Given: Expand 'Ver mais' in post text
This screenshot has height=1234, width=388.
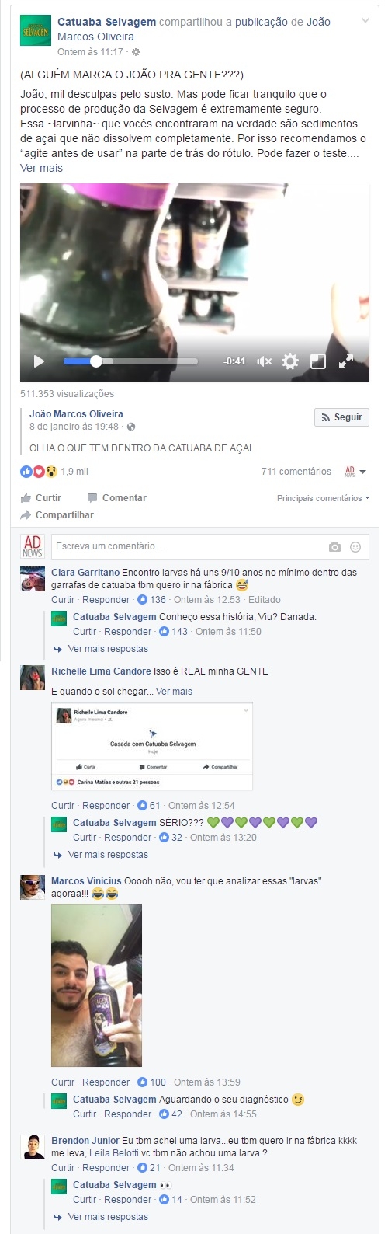Looking at the screenshot, I should 41,168.
